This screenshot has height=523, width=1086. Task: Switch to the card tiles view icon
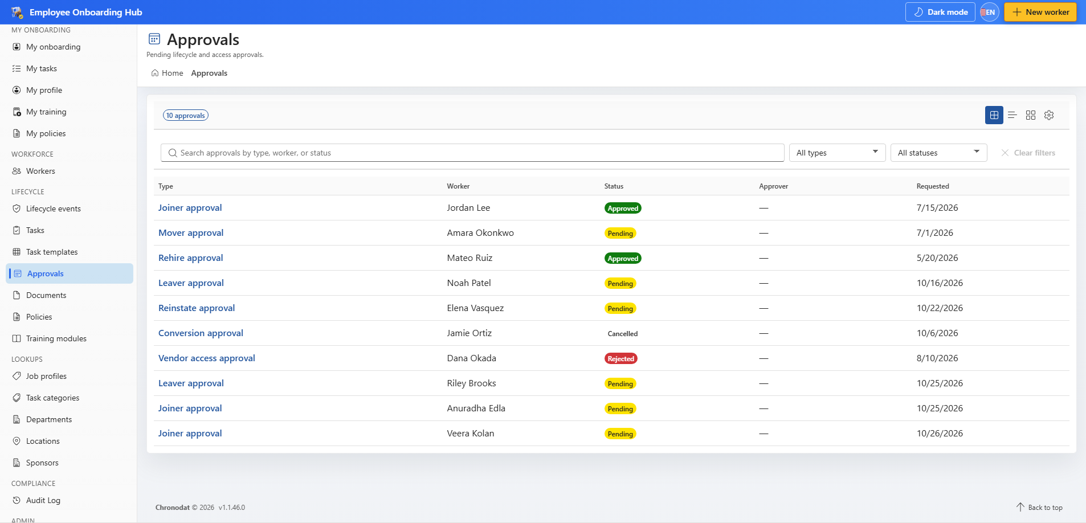pos(1030,115)
